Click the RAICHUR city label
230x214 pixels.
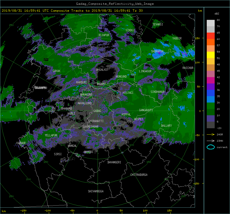click(x=188, y=68)
